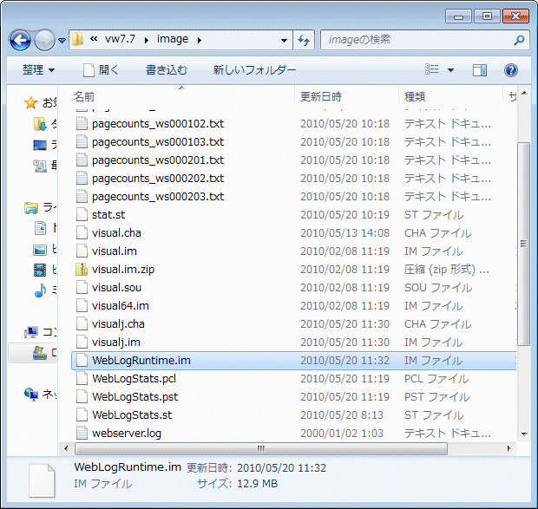Open the 整理 dropdown menu

coord(38,69)
